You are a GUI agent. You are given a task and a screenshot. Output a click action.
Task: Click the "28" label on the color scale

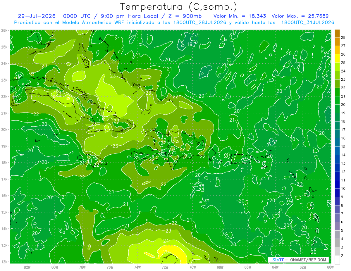pyautogui.click(x=343, y=37)
